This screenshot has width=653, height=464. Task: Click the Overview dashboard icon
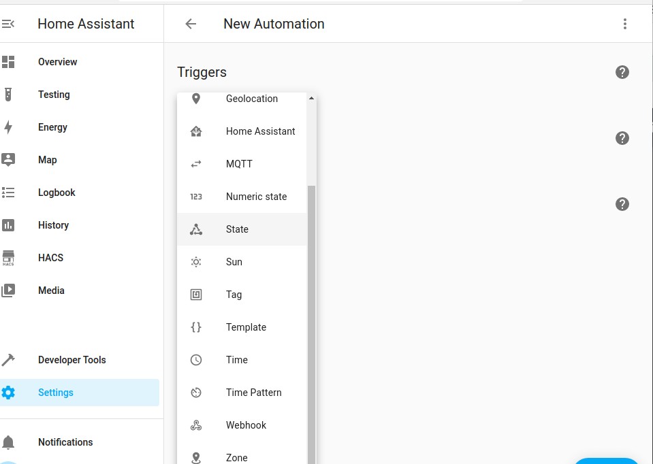click(x=8, y=62)
